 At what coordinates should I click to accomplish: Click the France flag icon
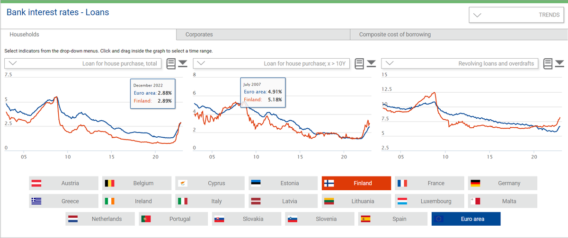[x=402, y=183]
